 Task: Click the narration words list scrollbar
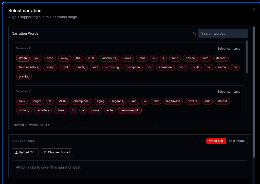coord(247,57)
